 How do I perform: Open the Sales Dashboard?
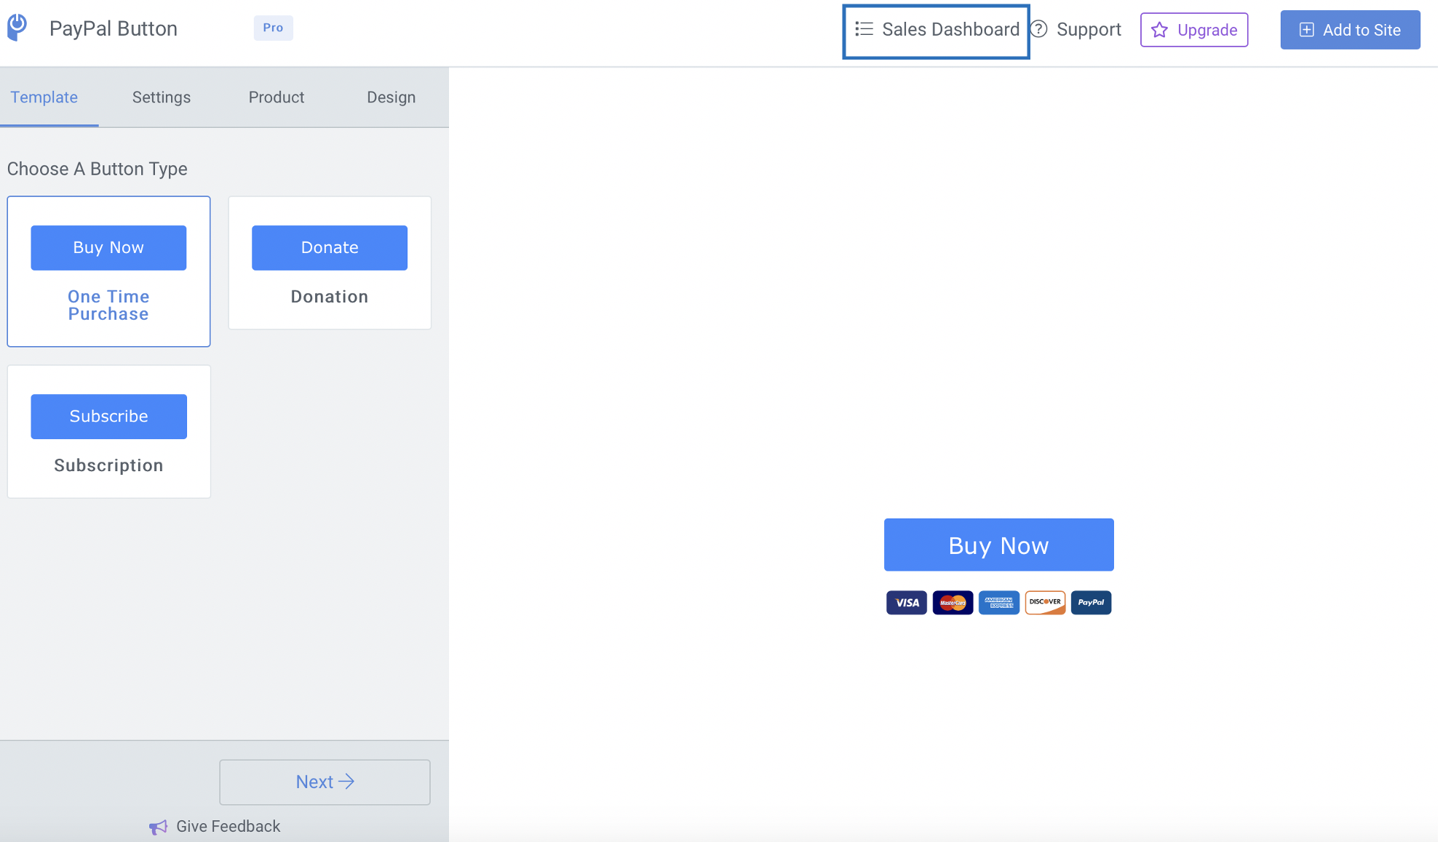pyautogui.click(x=937, y=30)
